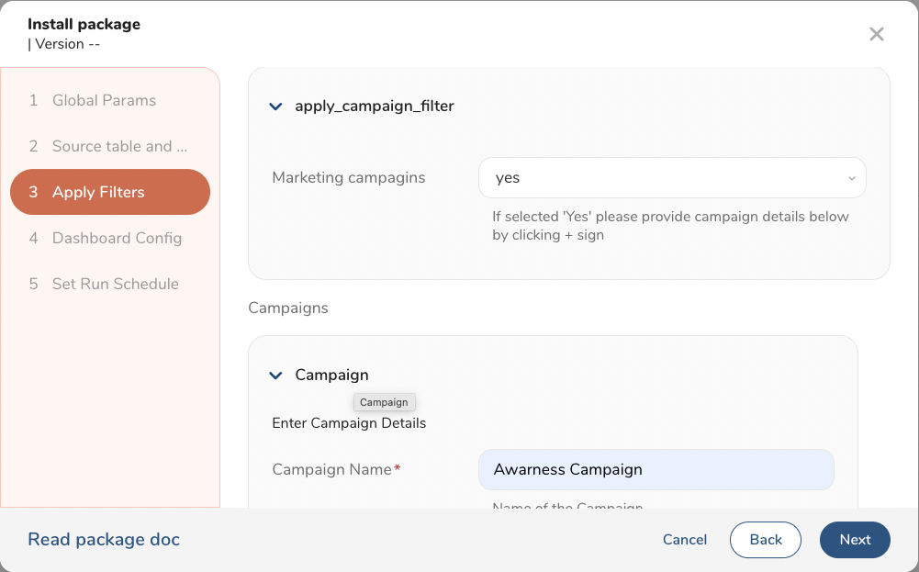919x572 pixels.
Task: Open the Read package doc link
Action: pos(104,539)
